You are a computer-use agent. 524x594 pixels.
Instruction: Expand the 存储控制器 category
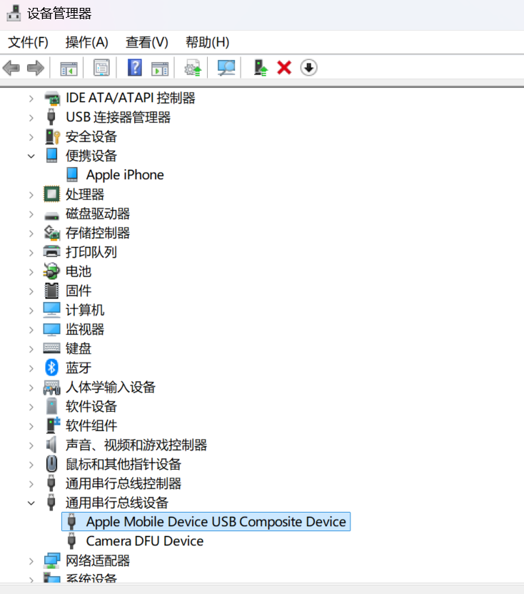click(x=31, y=233)
